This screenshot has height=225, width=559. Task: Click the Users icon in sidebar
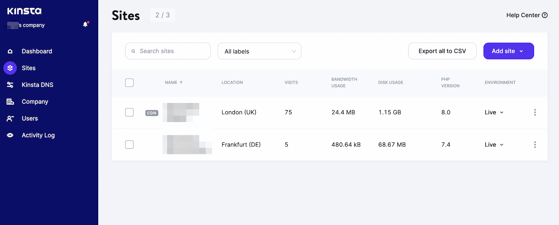(x=10, y=118)
